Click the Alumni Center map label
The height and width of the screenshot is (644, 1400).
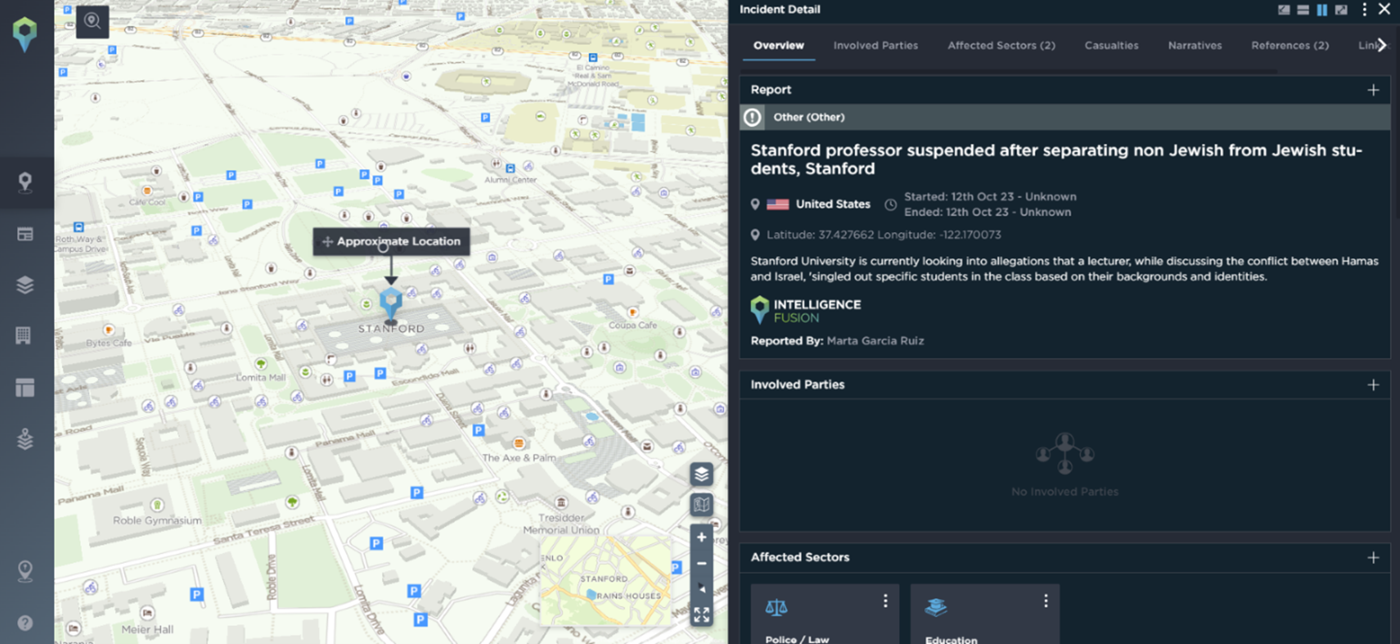coord(510,180)
